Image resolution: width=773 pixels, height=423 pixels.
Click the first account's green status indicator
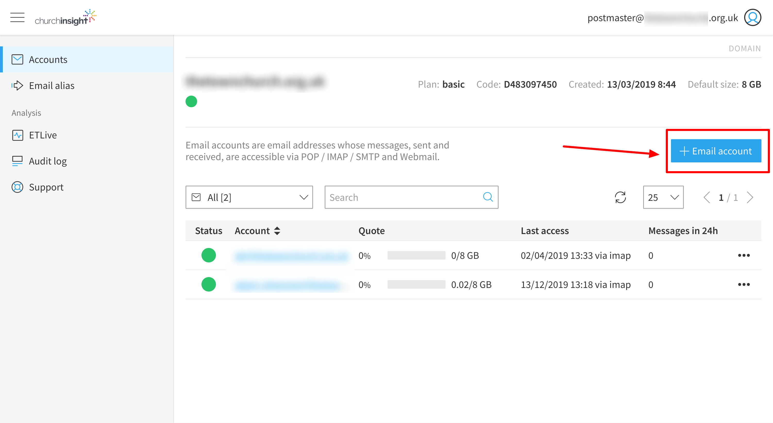[209, 255]
